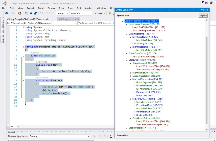This screenshot has height=141, width=216.
Task: Click the Undo arrow icon
Action: 41,13
